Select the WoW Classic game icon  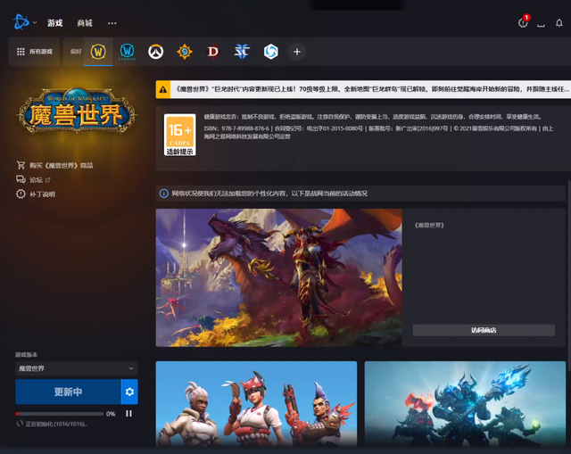(127, 52)
